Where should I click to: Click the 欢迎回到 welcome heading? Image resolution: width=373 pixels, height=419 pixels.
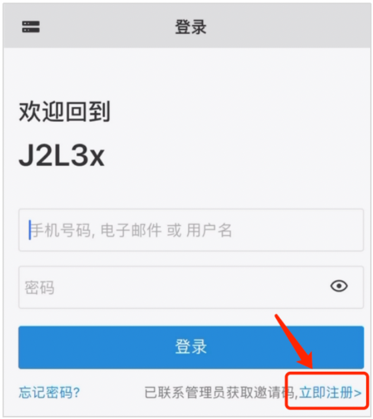pos(64,112)
